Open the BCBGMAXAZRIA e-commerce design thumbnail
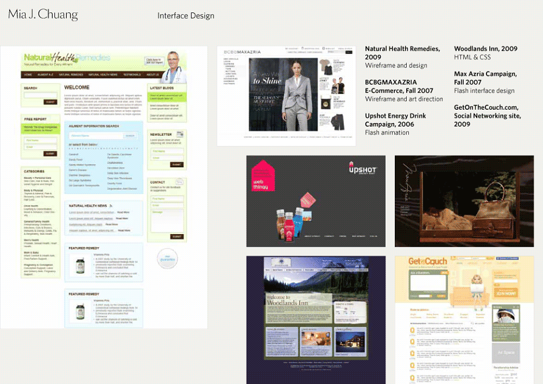543x384 pixels. click(x=286, y=96)
